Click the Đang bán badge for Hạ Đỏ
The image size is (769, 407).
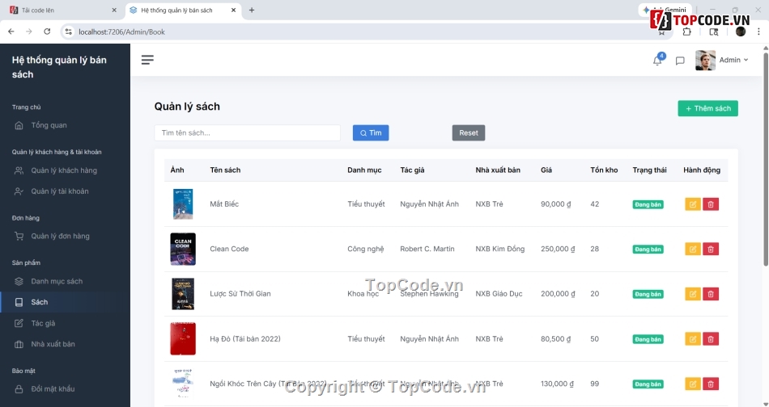click(x=648, y=339)
